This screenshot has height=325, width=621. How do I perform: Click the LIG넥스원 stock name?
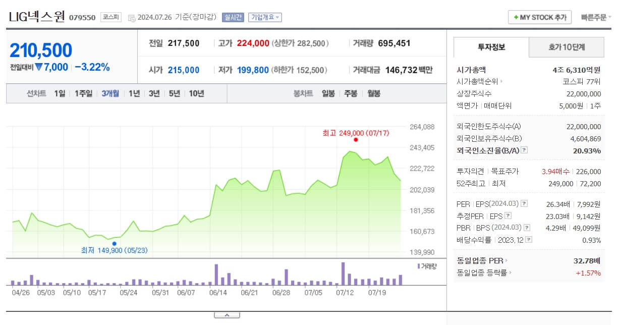[36, 17]
